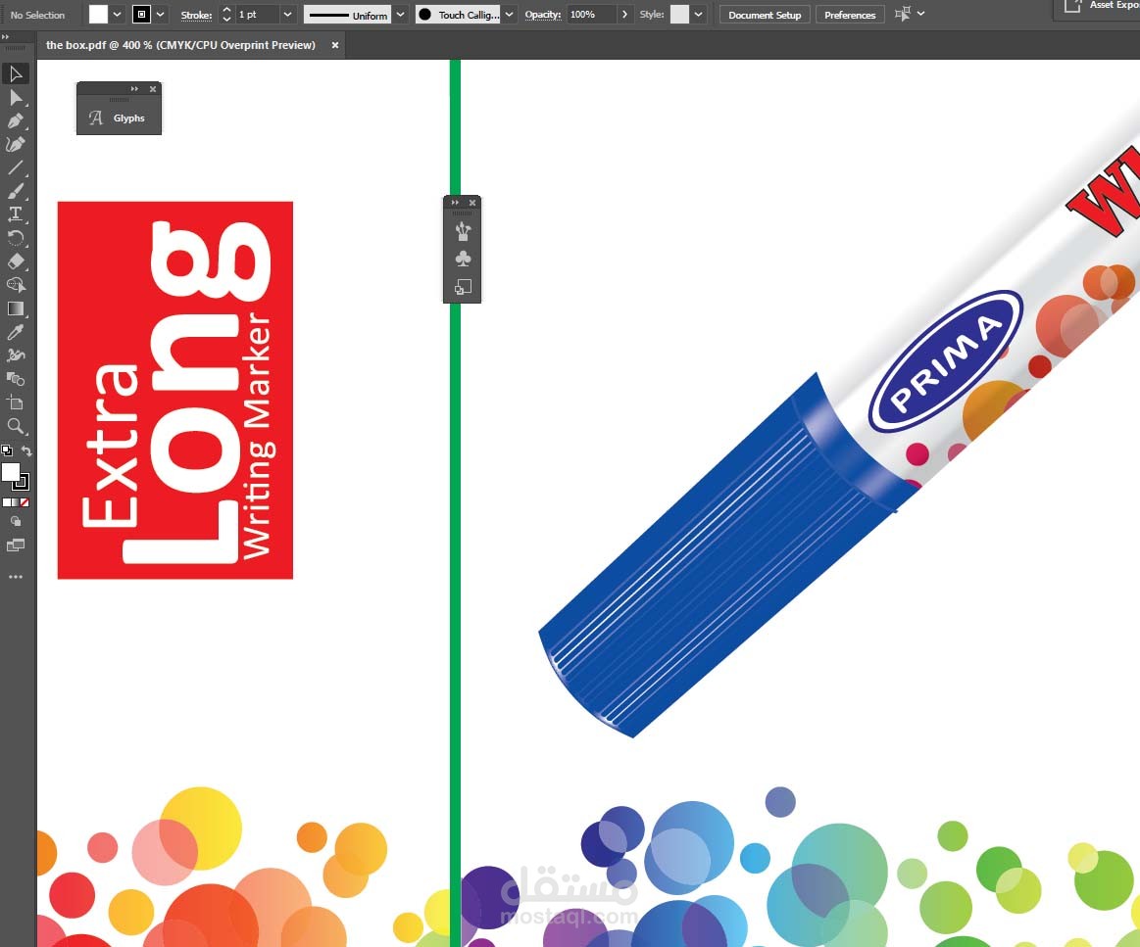Click the Stroke label link

pyautogui.click(x=196, y=16)
